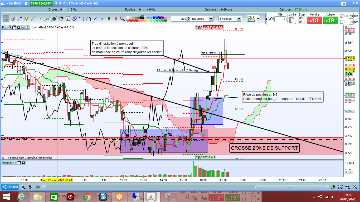Place a Limite order
Image resolution: width=360 pixels, height=202 pixels.
(292, 20)
